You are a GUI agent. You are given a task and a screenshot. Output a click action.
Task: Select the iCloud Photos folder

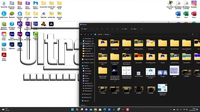click(x=175, y=44)
